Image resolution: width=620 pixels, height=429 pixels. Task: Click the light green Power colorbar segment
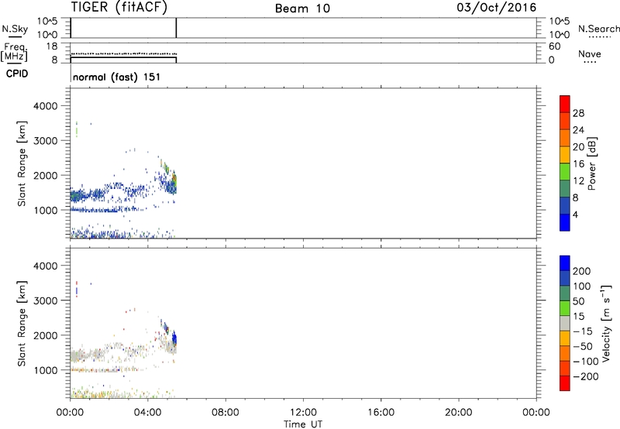tap(565, 171)
